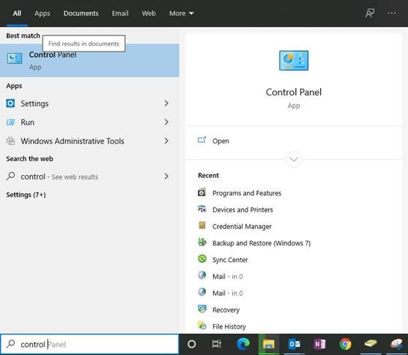The width and height of the screenshot is (408, 355).
Task: Click the Google Chrome taskbar icon
Action: tap(345, 344)
